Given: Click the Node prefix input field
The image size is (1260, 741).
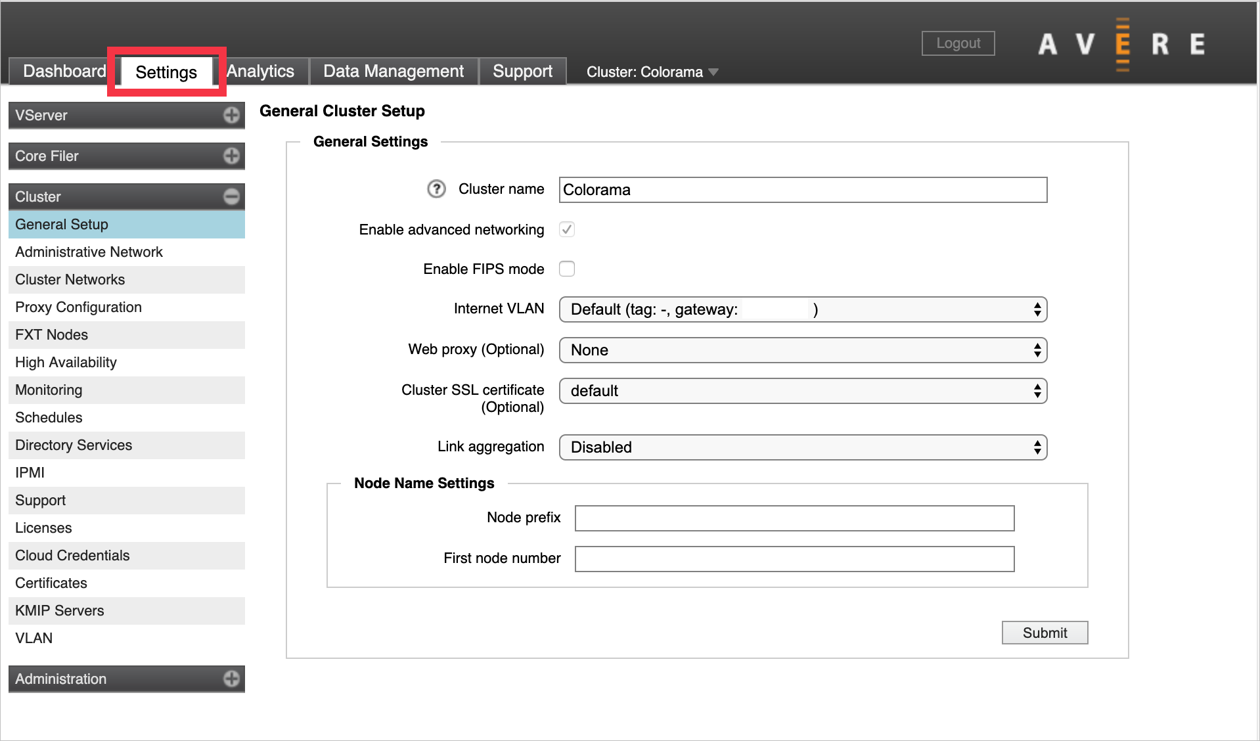Looking at the screenshot, I should [x=794, y=518].
